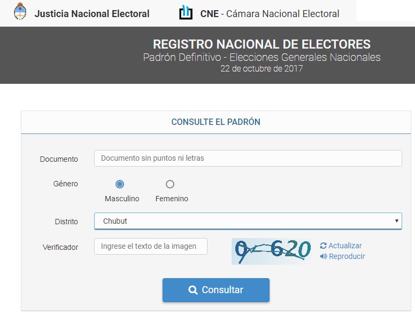The width and height of the screenshot is (415, 315).
Task: Open the Distrito dropdown showing Chubut
Action: [248, 221]
